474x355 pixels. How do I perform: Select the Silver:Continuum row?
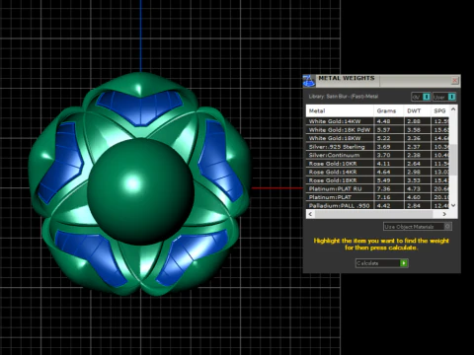click(x=377, y=155)
